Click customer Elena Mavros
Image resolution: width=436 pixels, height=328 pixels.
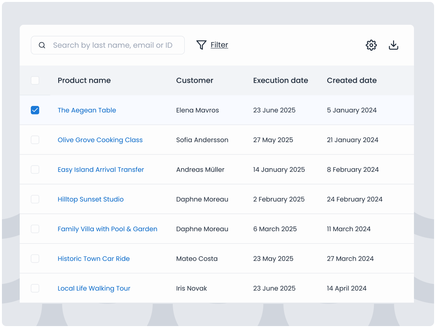point(198,110)
